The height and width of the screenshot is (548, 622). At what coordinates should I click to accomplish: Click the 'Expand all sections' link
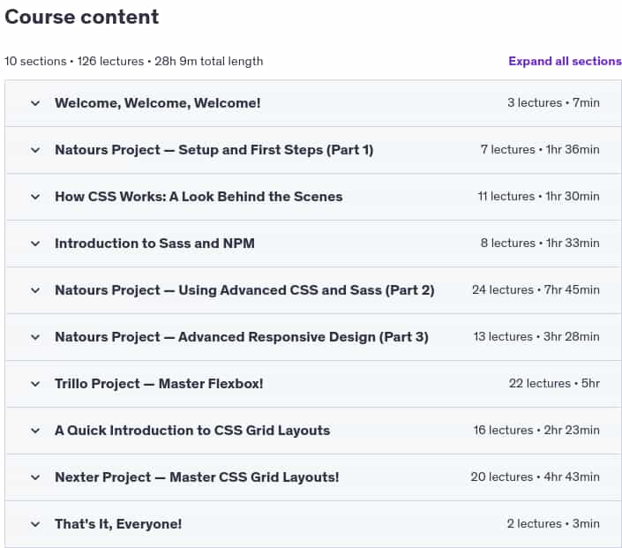[565, 61]
